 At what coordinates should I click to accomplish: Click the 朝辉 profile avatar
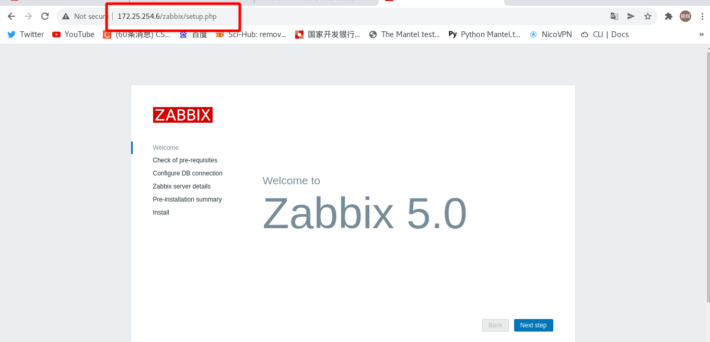[x=685, y=16]
